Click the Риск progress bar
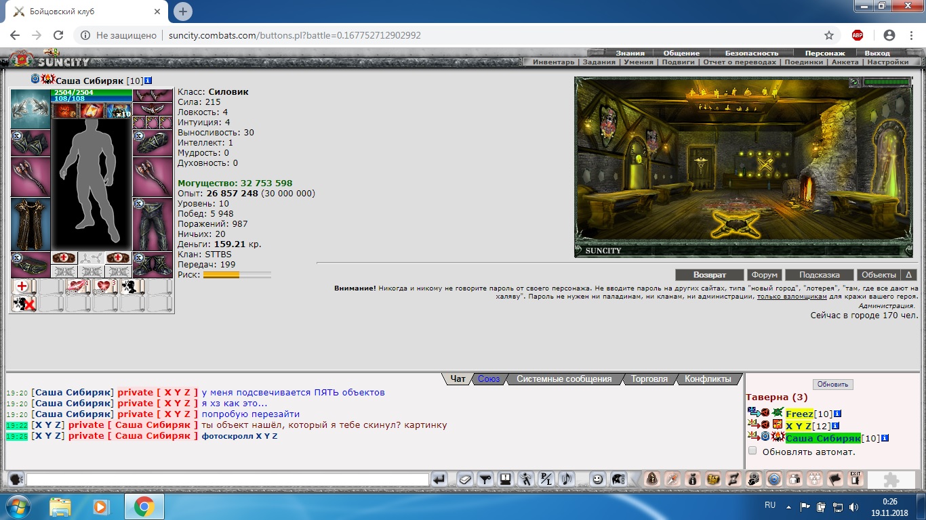The image size is (926, 520). (237, 275)
